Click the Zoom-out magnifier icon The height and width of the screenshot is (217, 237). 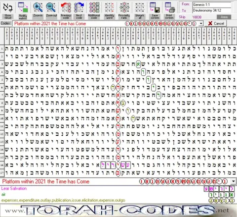click(x=51, y=7)
